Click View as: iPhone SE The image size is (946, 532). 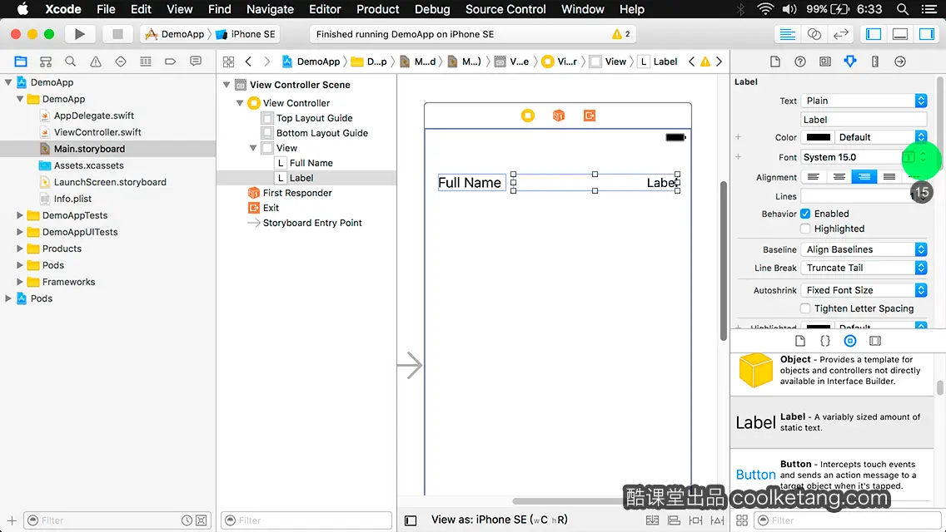coord(499,520)
